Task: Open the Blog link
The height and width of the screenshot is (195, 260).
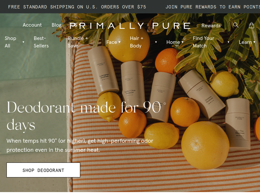Action: [57, 25]
